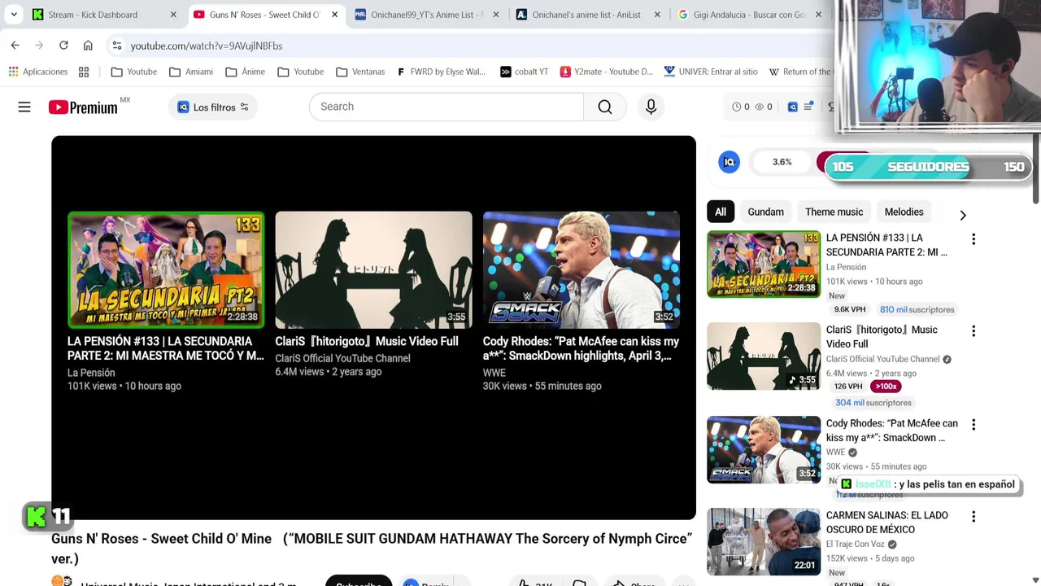Start voice search with microphone icon
Viewport: 1041px width, 586px height.
pyautogui.click(x=651, y=107)
